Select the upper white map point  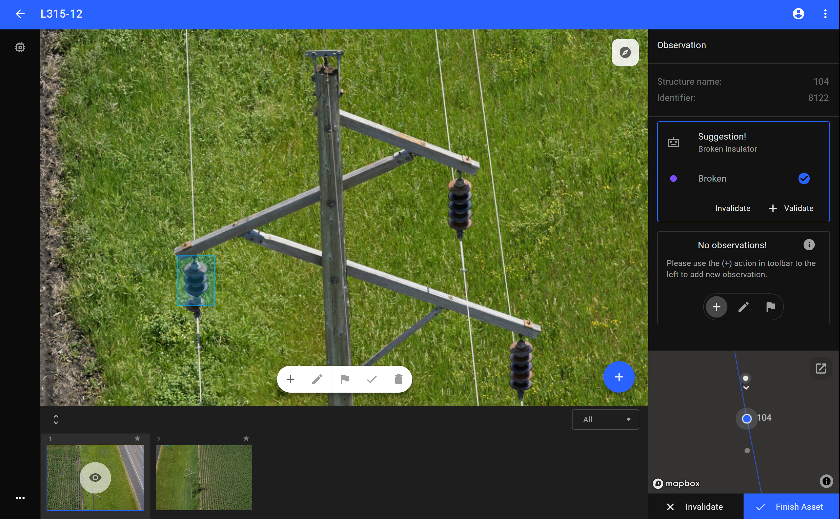746,378
